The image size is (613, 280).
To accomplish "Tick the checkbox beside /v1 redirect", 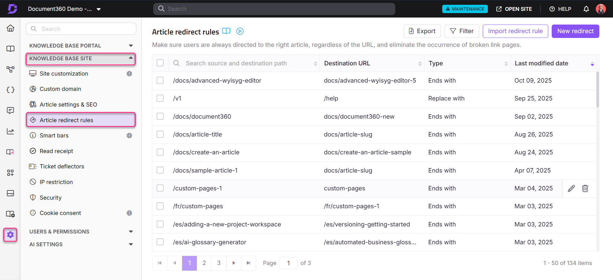I will click(x=160, y=98).
